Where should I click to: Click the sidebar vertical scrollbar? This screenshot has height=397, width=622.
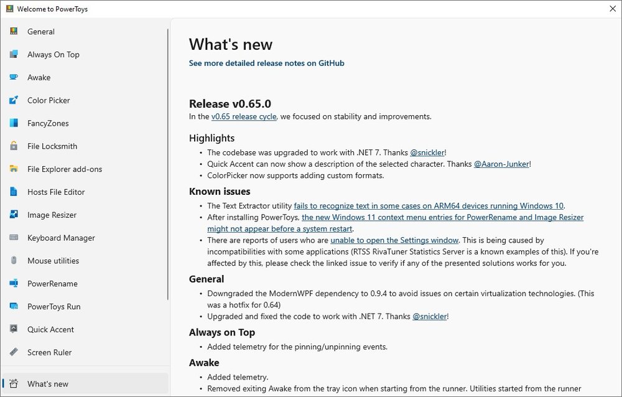[x=168, y=164]
